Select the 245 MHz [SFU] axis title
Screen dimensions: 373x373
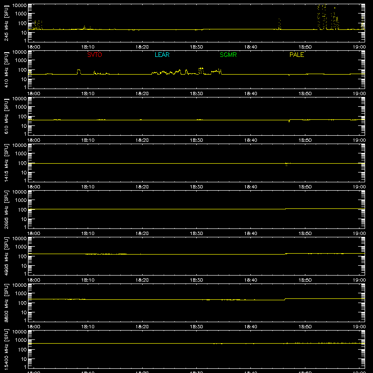[7, 23]
